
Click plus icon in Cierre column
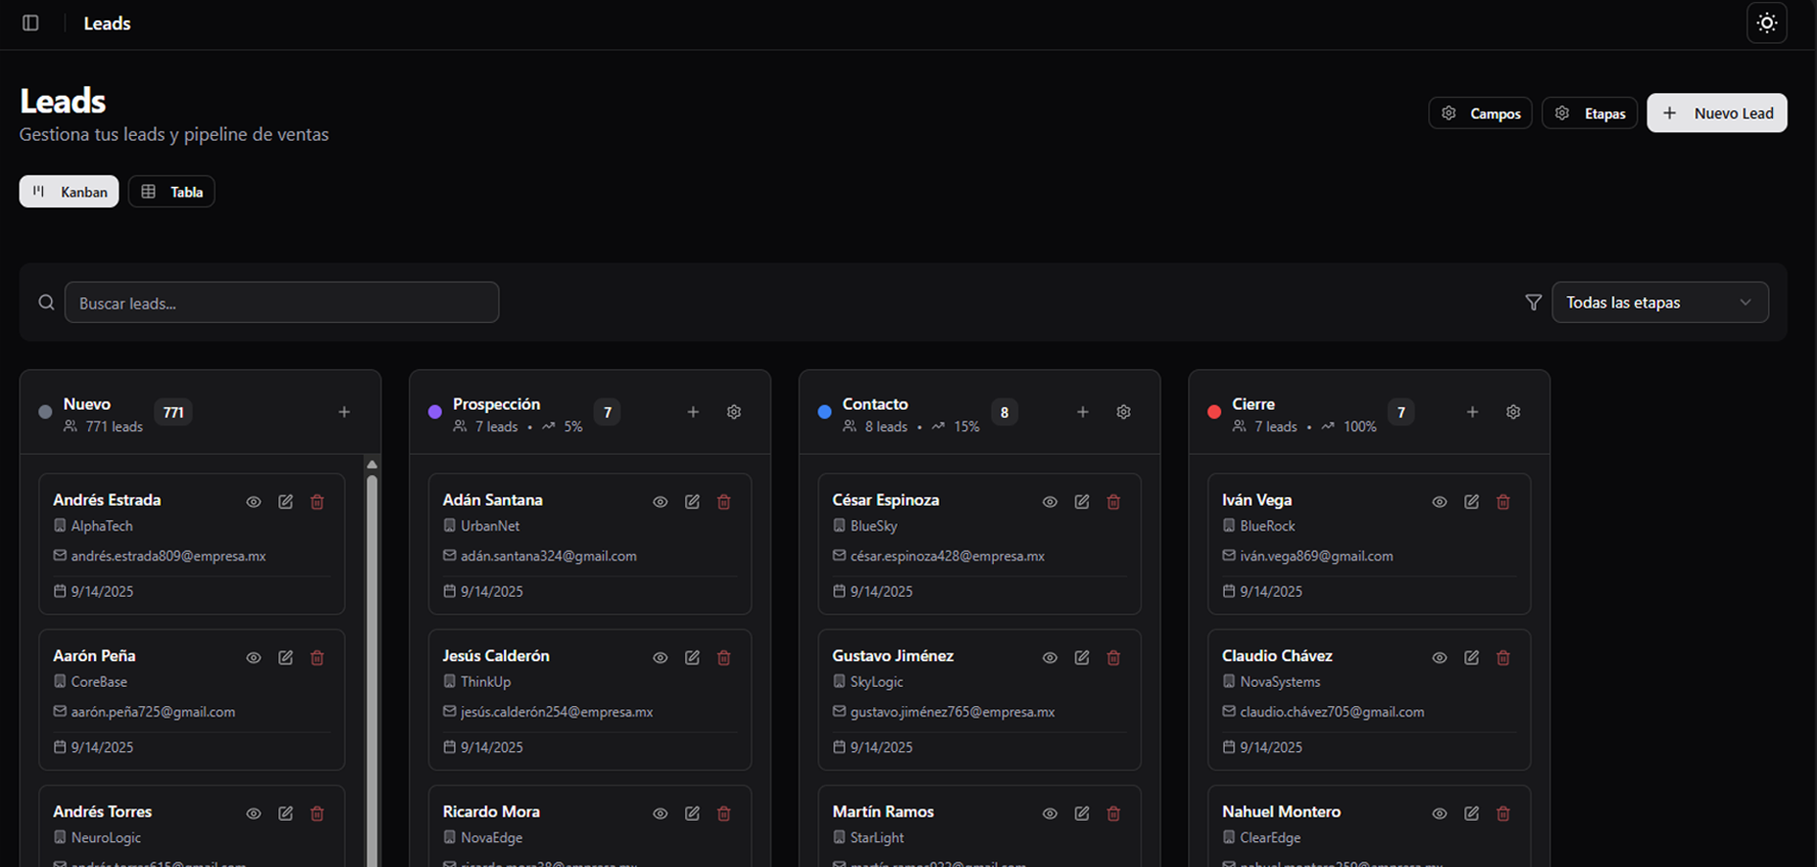[x=1472, y=412]
